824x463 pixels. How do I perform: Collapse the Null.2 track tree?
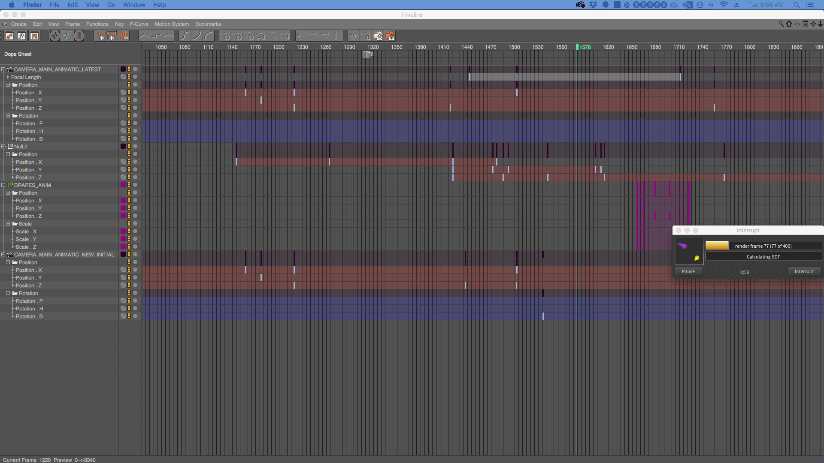(x=3, y=147)
